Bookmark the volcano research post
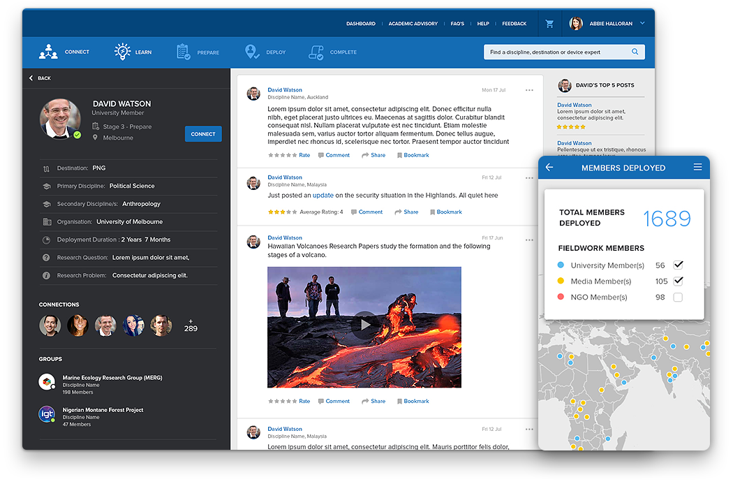The image size is (733, 491). [x=413, y=401]
